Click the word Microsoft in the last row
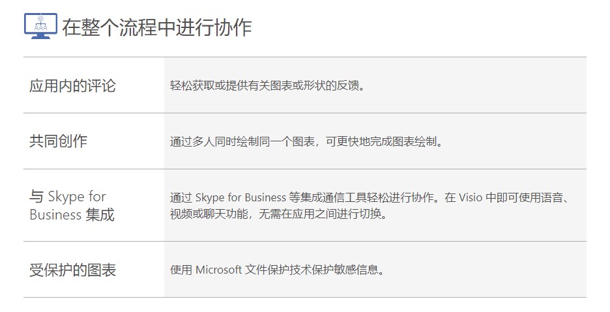The height and width of the screenshot is (312, 610). point(219,270)
